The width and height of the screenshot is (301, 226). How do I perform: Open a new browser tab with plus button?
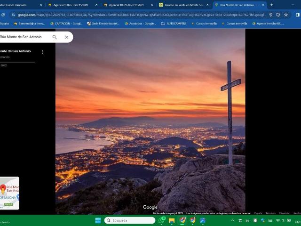click(x=271, y=5)
